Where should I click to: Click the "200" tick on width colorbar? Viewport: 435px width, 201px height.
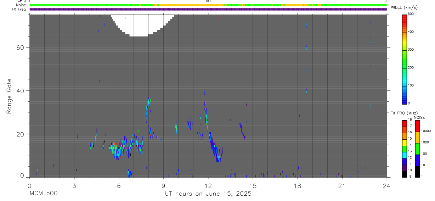click(x=411, y=68)
